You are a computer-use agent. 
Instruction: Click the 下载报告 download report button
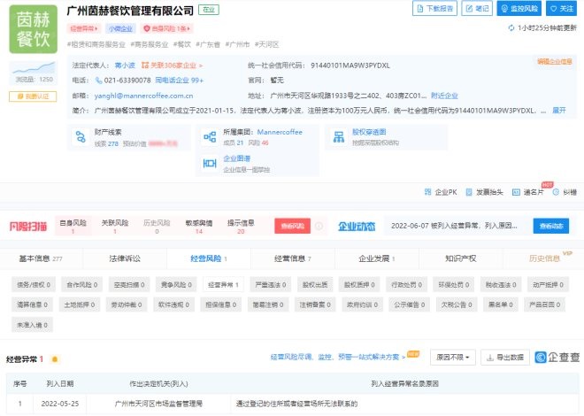pyautogui.click(x=435, y=9)
